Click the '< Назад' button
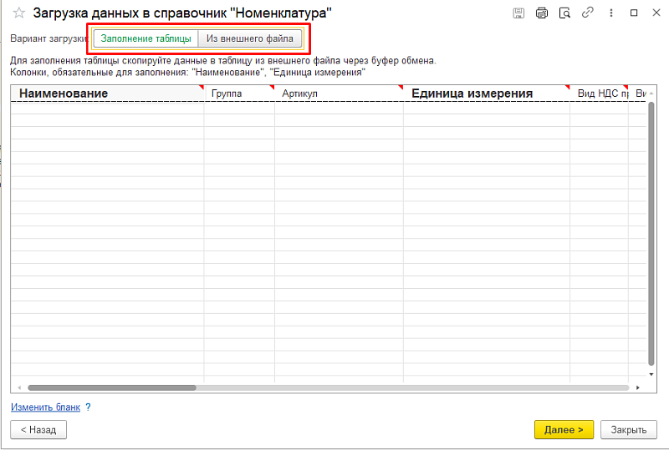 (x=38, y=430)
